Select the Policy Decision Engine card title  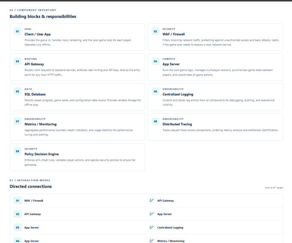(x=42, y=154)
